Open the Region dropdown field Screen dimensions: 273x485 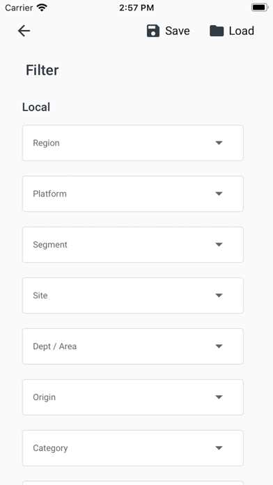point(133,143)
